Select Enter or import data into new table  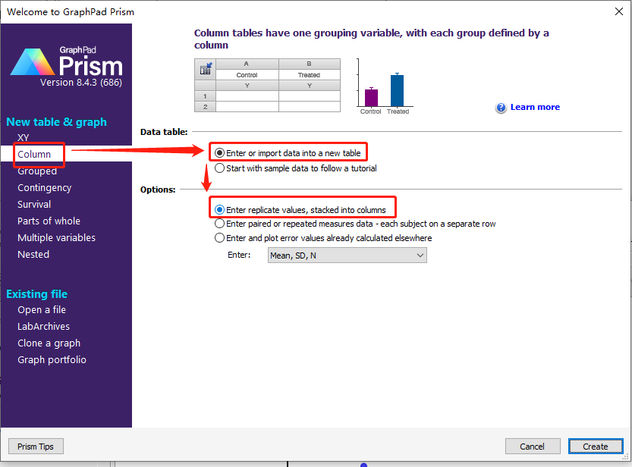click(288, 153)
